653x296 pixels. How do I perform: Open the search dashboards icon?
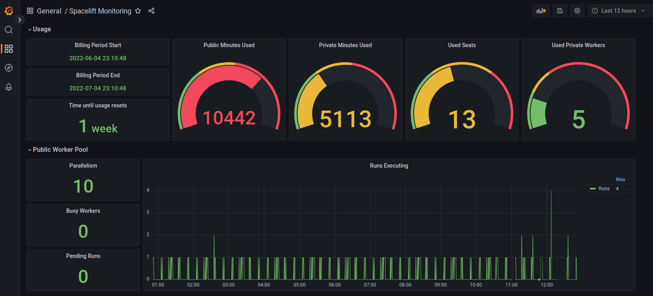(9, 30)
